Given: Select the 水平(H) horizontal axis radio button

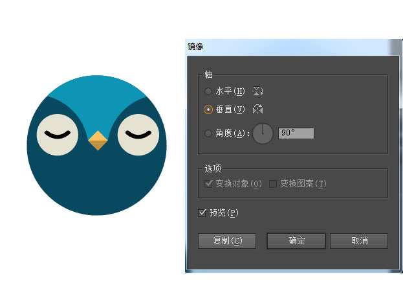Looking at the screenshot, I should coord(208,91).
